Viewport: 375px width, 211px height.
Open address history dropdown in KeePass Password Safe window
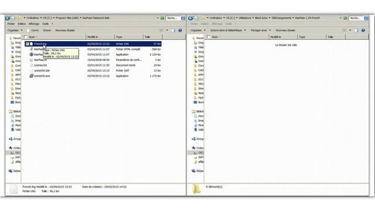point(158,18)
